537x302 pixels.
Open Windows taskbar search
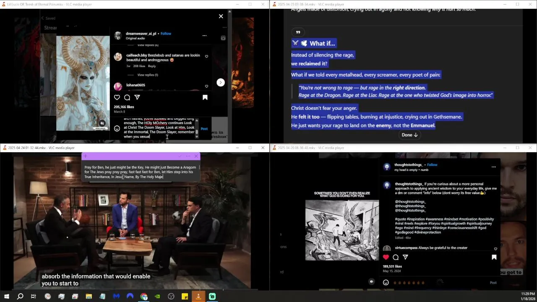20,297
